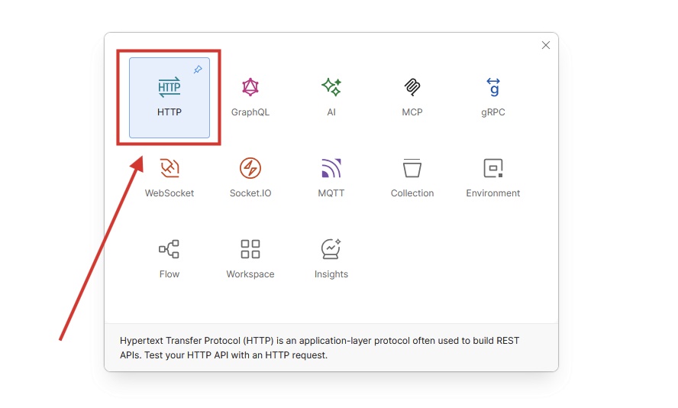Open the Environment icon

click(x=493, y=168)
